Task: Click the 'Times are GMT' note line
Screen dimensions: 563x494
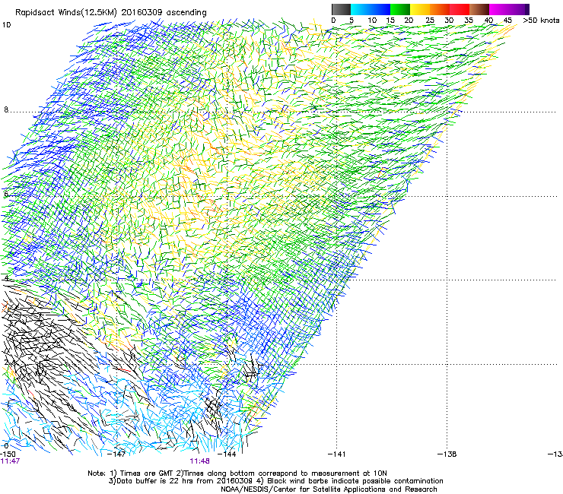Action: point(237,473)
